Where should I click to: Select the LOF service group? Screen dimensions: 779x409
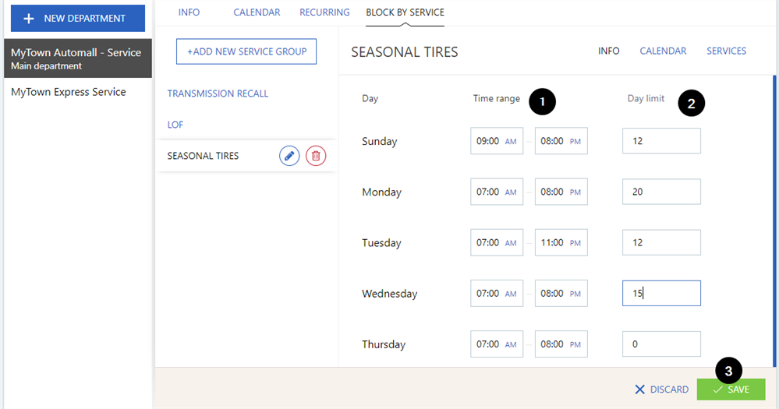tap(175, 125)
